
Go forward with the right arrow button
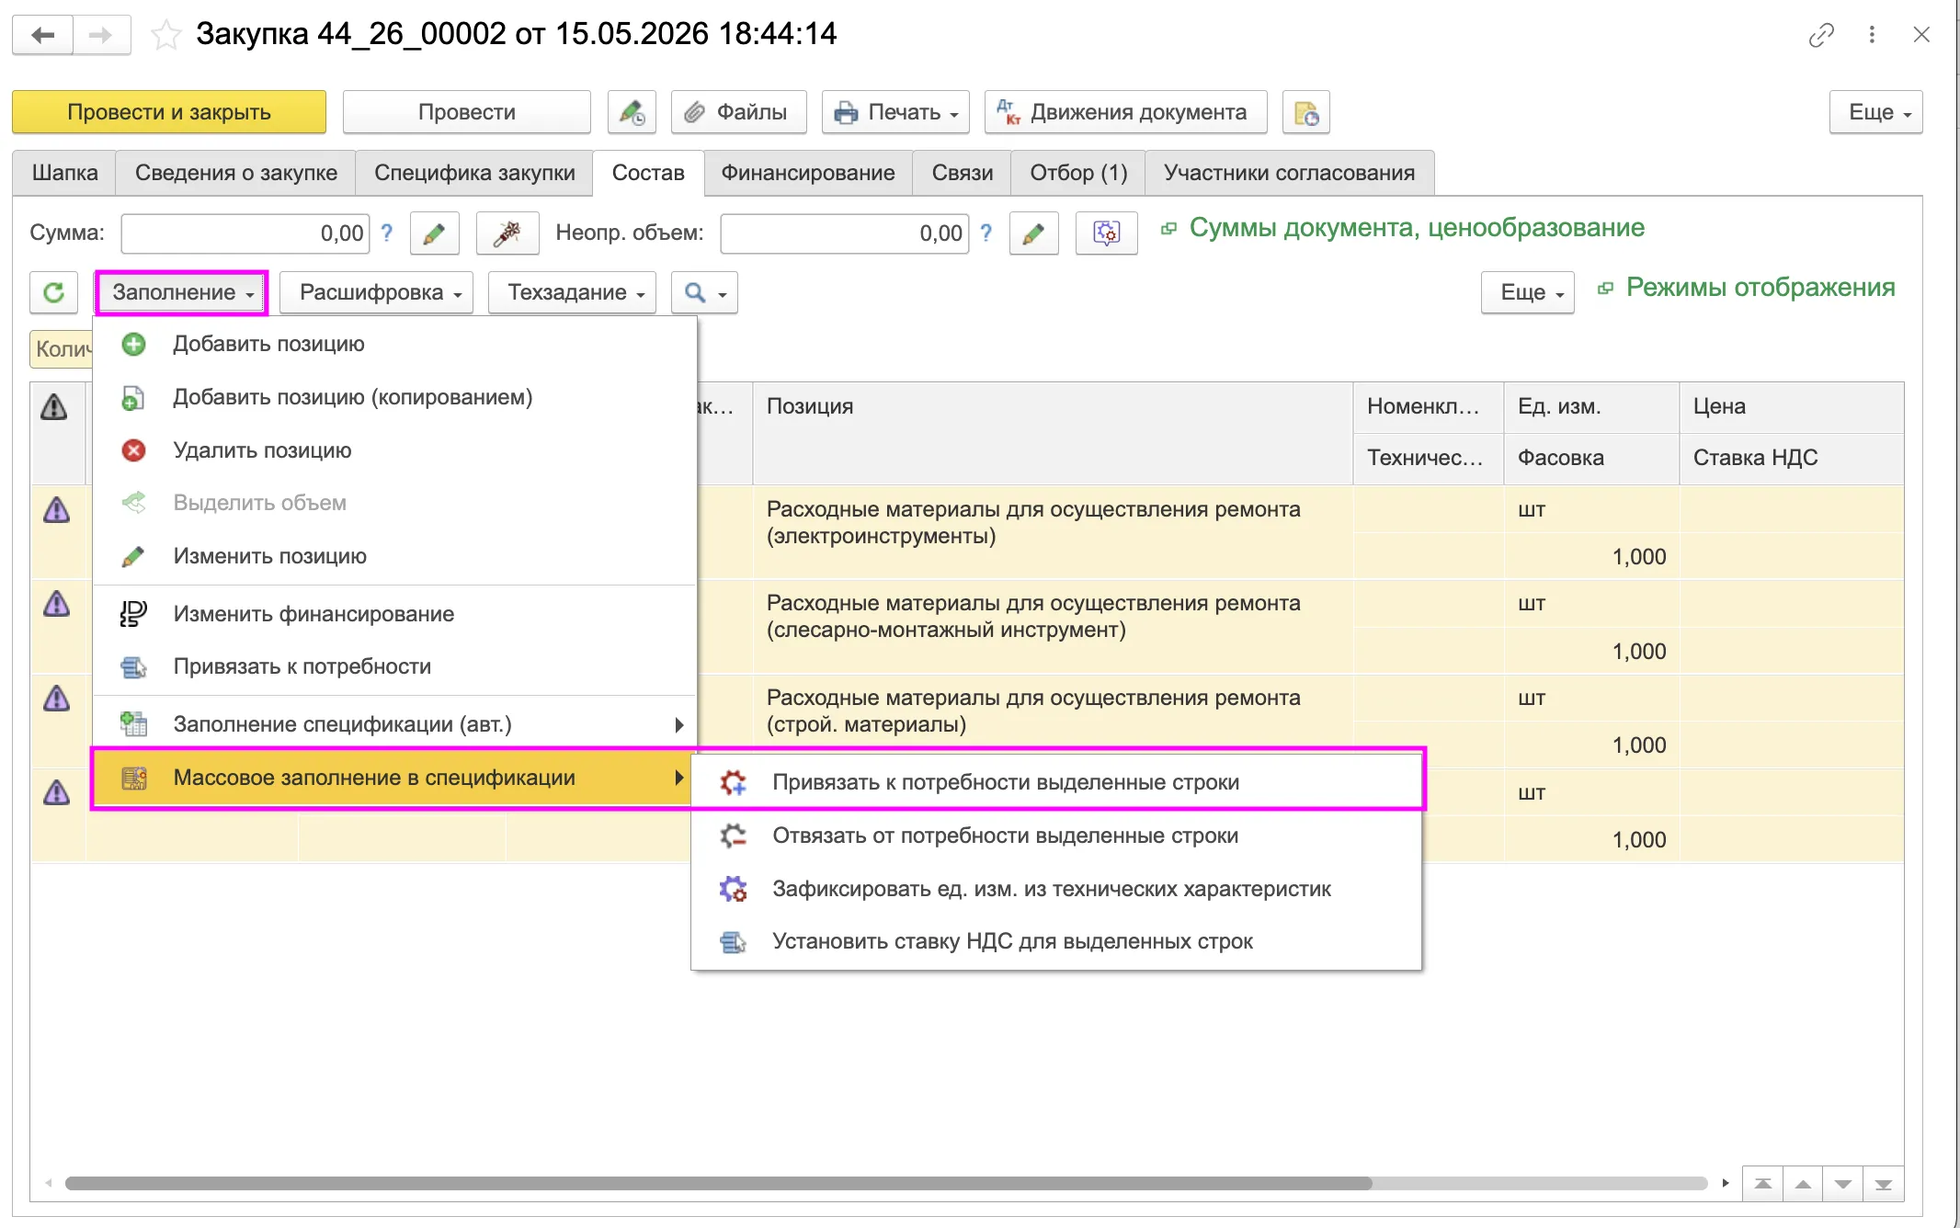click(101, 35)
